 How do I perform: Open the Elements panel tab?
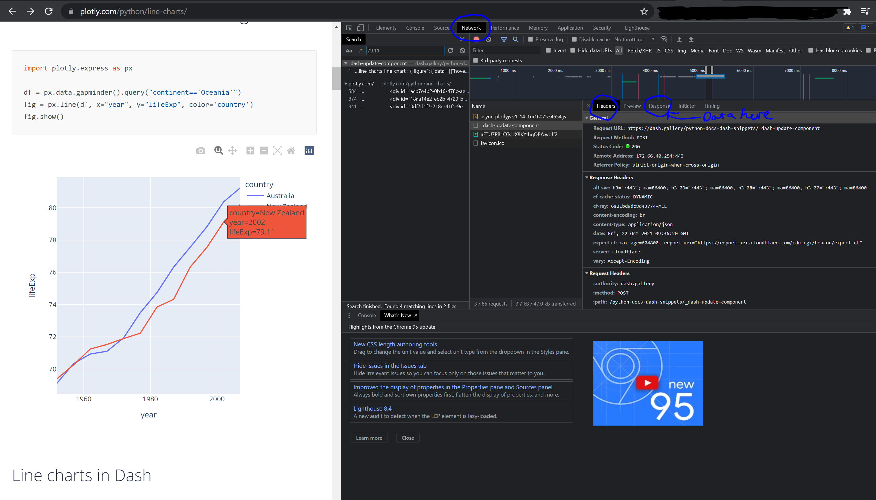click(x=386, y=28)
